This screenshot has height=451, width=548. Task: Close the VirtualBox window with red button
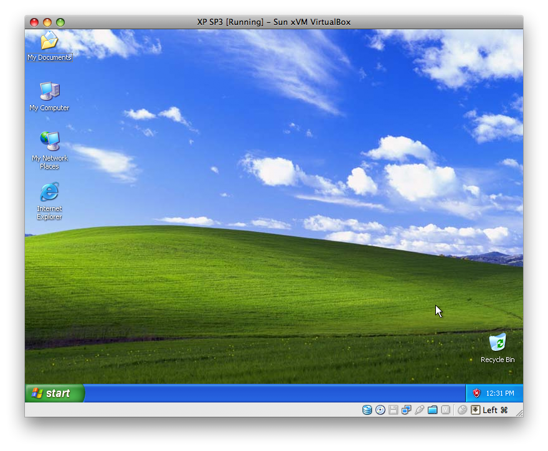34,22
